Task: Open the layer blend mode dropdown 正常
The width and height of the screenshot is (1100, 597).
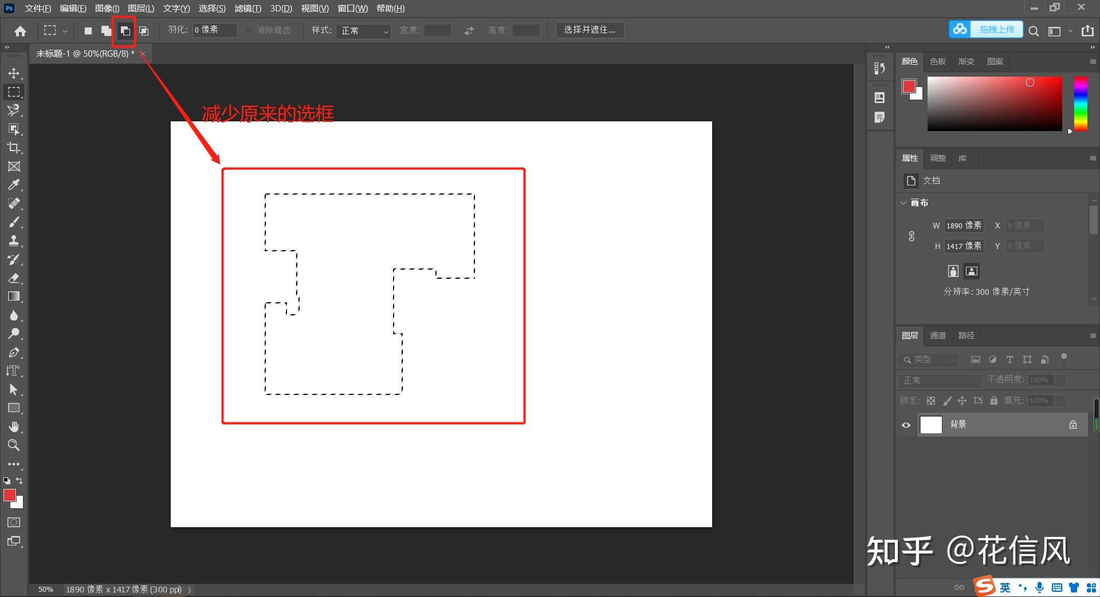Action: [x=940, y=380]
